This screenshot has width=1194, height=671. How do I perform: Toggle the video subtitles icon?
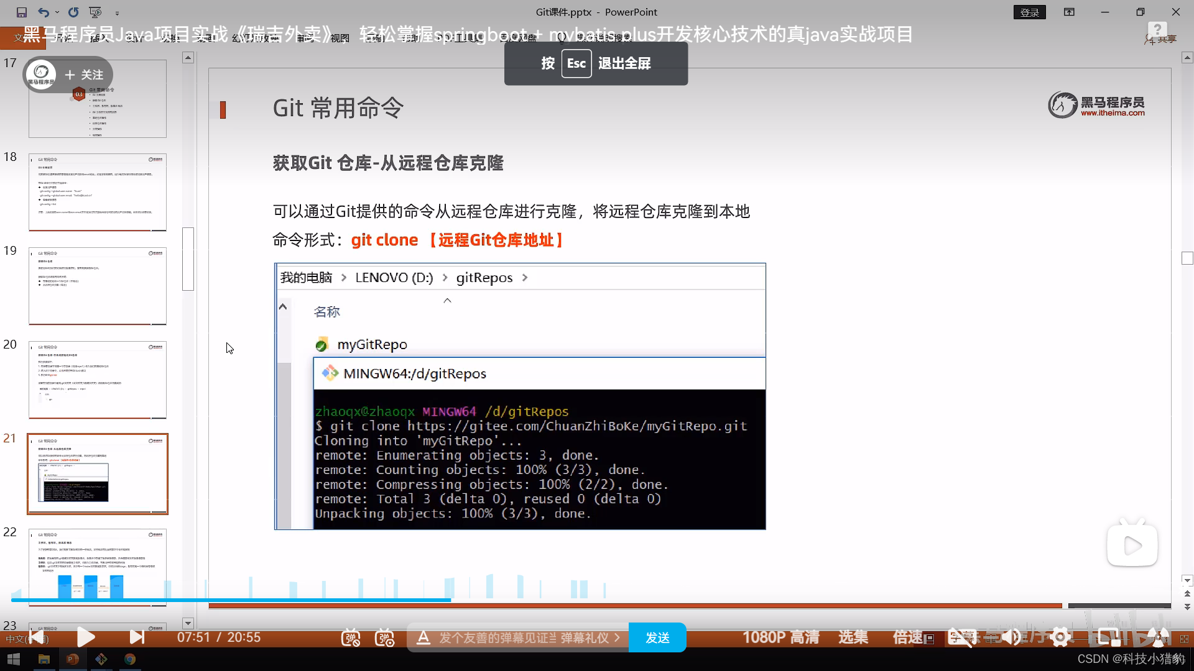(x=961, y=637)
